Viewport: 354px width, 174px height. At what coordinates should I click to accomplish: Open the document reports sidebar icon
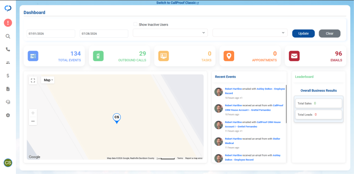(8, 89)
